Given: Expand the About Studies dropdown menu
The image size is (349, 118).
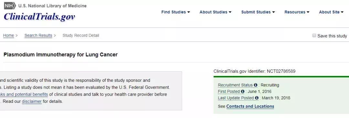Looking at the screenshot, I should point(216,12).
